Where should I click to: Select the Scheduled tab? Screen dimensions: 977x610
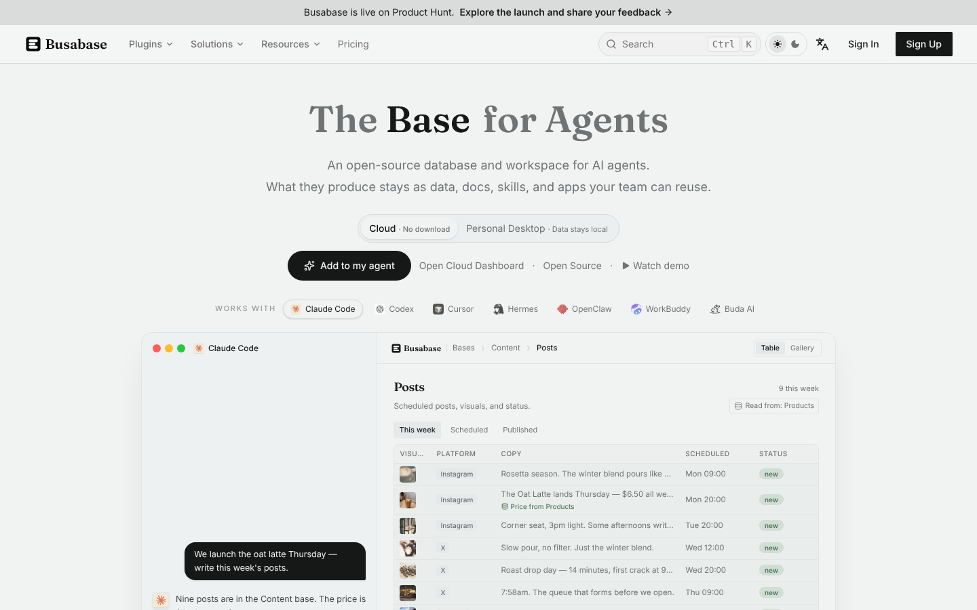tap(469, 430)
